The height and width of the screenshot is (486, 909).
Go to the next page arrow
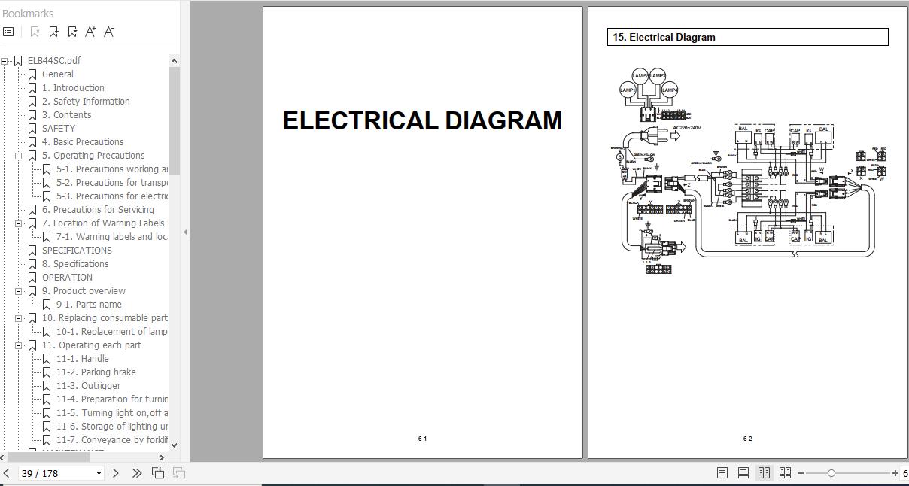pyautogui.click(x=115, y=473)
